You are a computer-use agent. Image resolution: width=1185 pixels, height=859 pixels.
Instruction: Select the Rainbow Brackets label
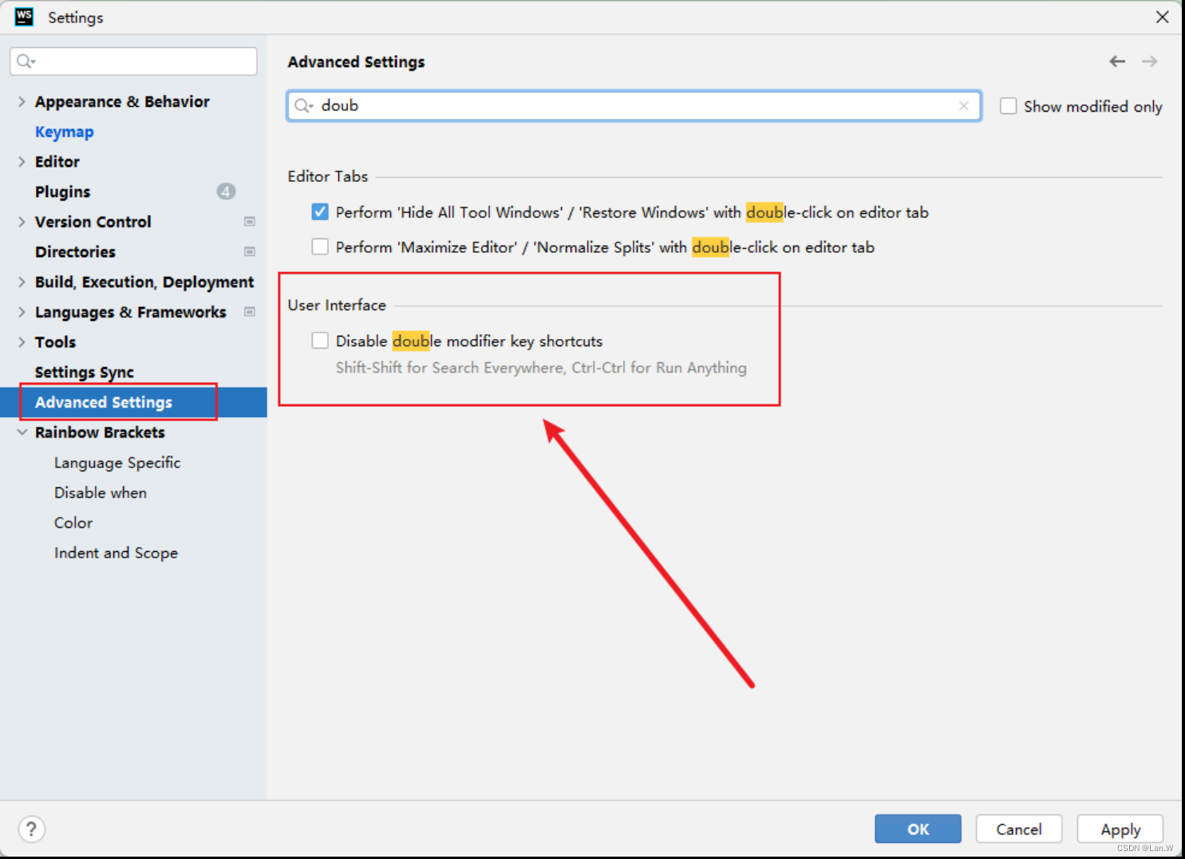(x=100, y=432)
